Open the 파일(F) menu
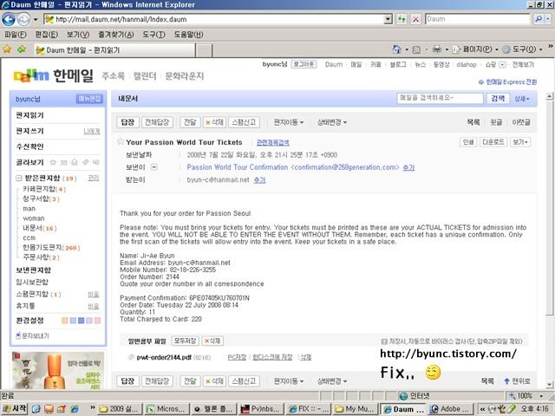This screenshot has width=555, height=416. tap(16, 35)
